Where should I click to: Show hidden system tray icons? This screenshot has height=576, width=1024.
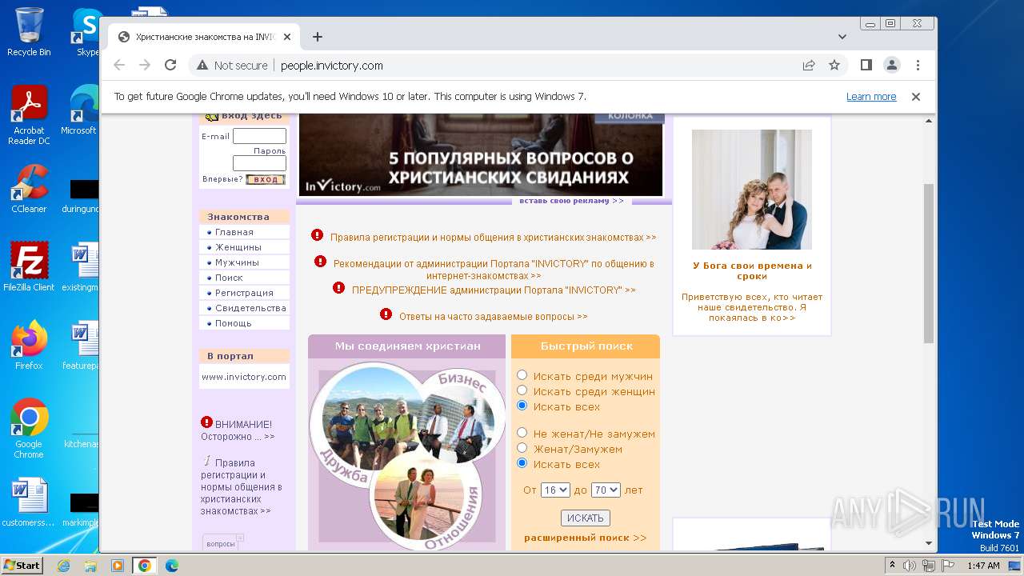tap(892, 566)
